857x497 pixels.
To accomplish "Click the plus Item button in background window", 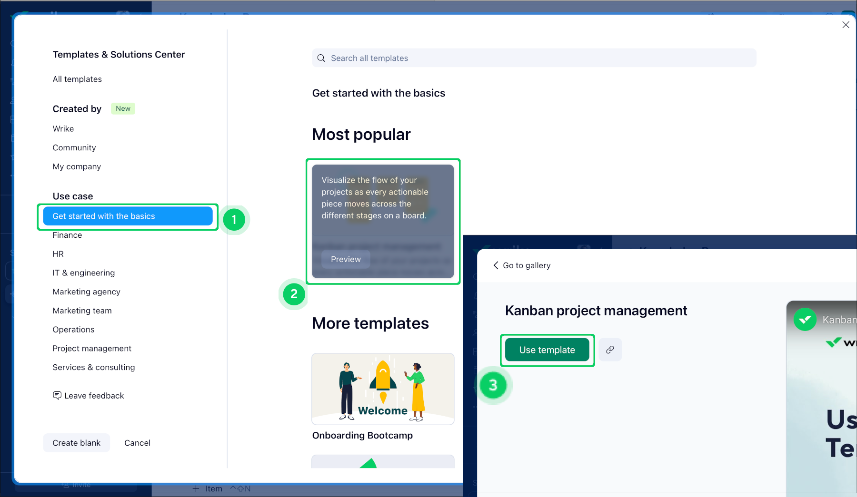I will (x=207, y=488).
